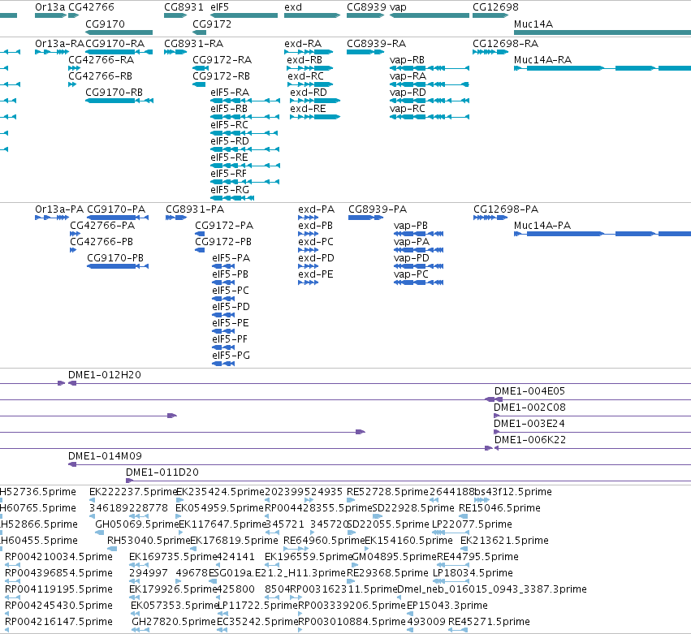691x634 pixels.
Task: Select BAC clone DME1-006K22
Action: (592, 448)
